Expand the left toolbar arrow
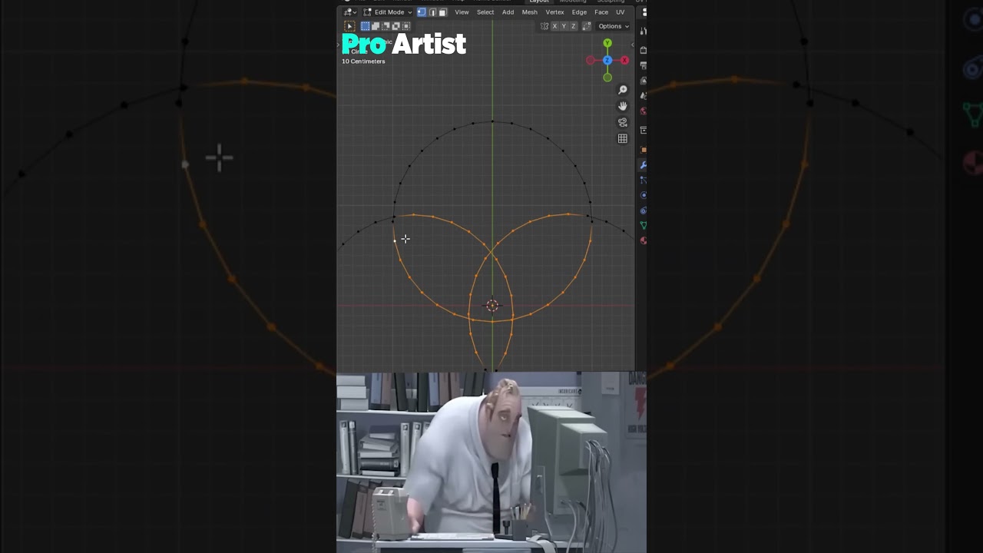Screen dimensions: 983x553 (x=339, y=45)
